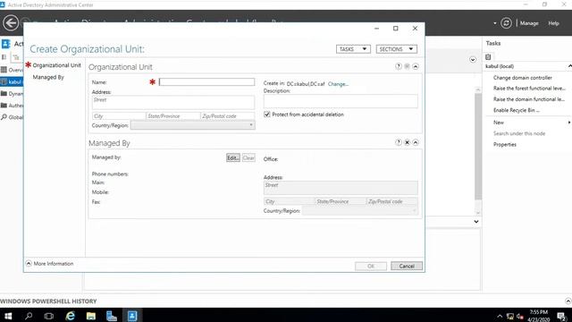Screen dimensions: 572x322
Task: Click Active Directory Administrative Center taskbar icon
Action: point(132,316)
